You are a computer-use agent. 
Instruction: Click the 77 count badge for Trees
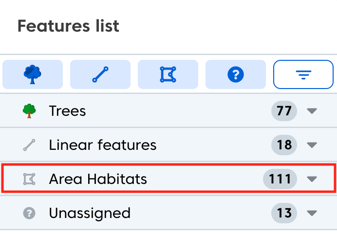(284, 111)
